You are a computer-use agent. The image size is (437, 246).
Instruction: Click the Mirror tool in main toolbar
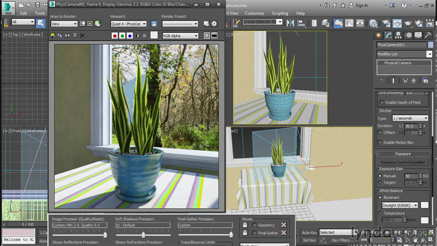(x=290, y=23)
